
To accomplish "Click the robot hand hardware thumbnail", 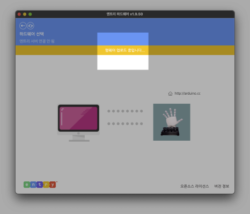I will coord(172,122).
